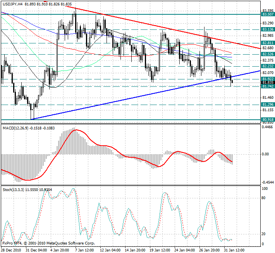Click the 26 Jan 20:00 time label
The height and width of the screenshot is (253, 275).
pyautogui.click(x=210, y=250)
